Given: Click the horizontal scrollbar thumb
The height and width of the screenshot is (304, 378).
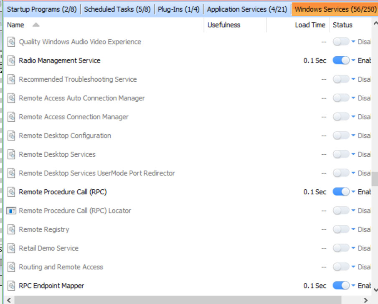Looking at the screenshot, I should (178, 300).
